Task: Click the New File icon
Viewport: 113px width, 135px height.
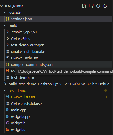Action: [84, 6]
